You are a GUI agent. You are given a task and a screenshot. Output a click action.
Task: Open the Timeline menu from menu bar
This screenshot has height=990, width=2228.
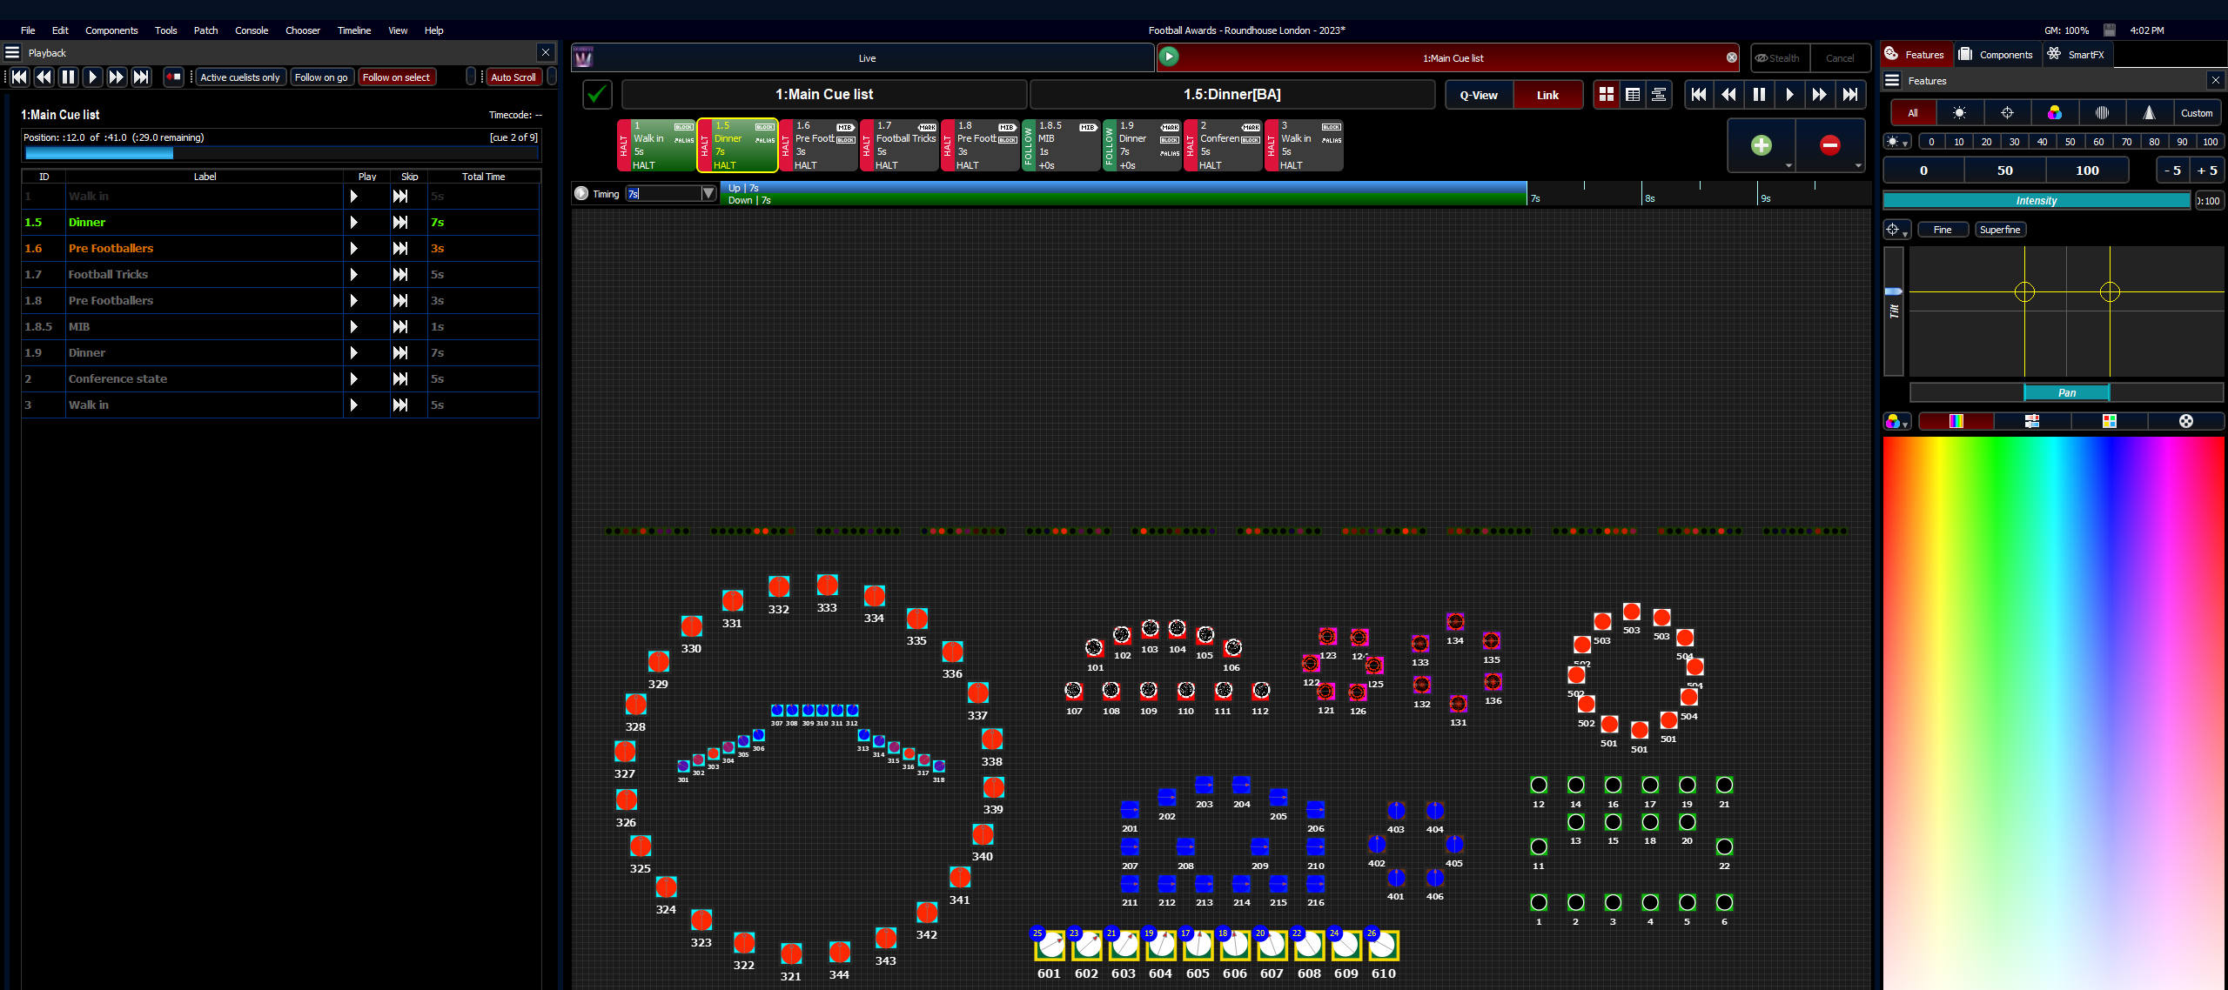pos(354,31)
